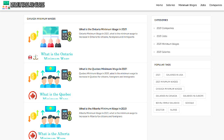Screen dimensions: 224x140
Task: Open the Ontario Minimum Wage article thumbnail
Action: click(50, 43)
